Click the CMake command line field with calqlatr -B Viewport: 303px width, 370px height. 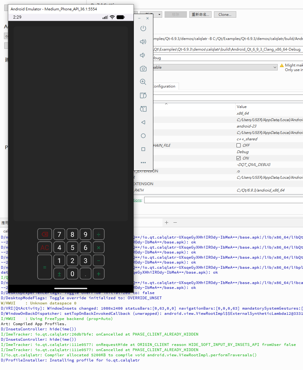tap(228, 39)
